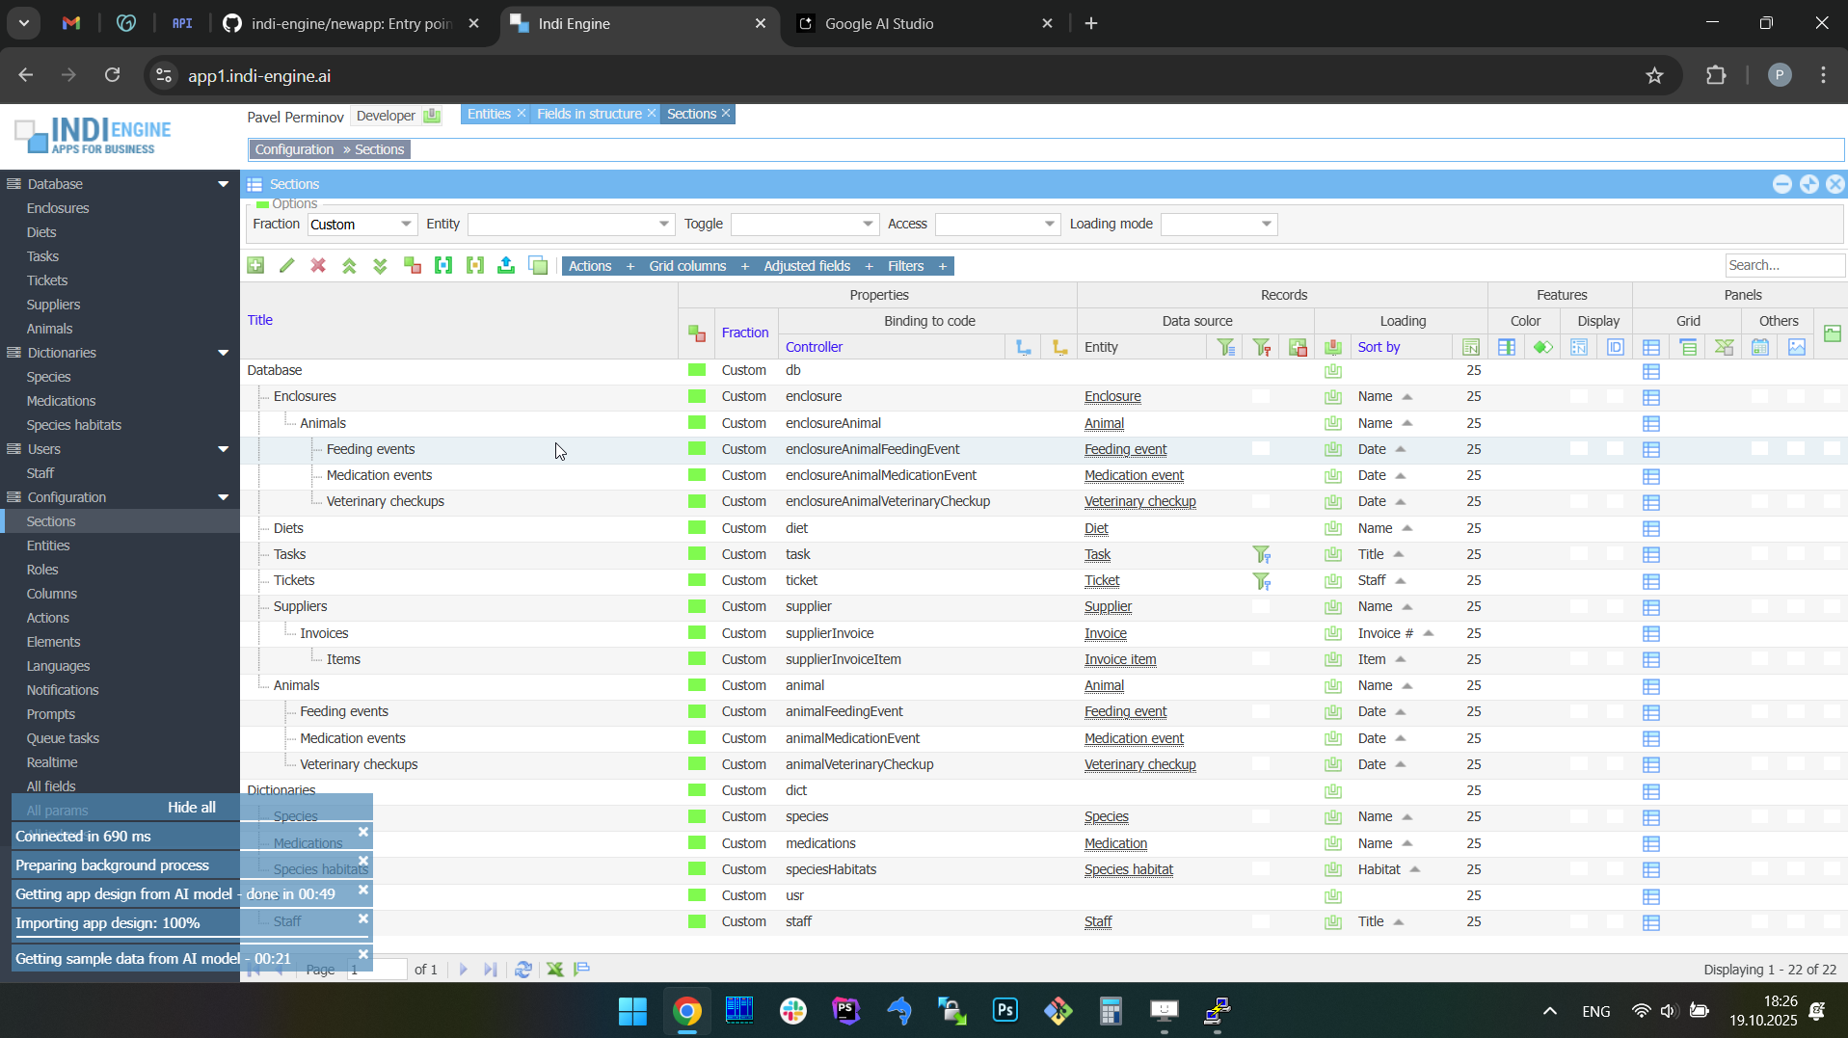The image size is (1848, 1038).
Task: Click the red delete X icon
Action: 318,266
